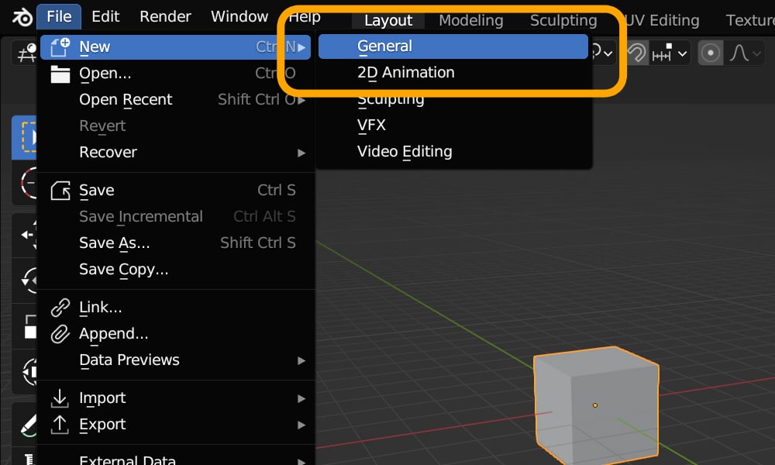Screen dimensions: 775x465
Task: Click the Open folder icon
Action: pos(60,74)
